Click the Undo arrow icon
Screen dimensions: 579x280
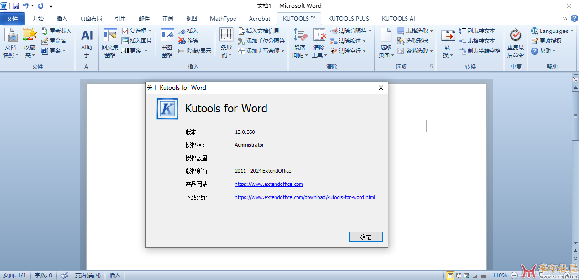click(x=26, y=6)
